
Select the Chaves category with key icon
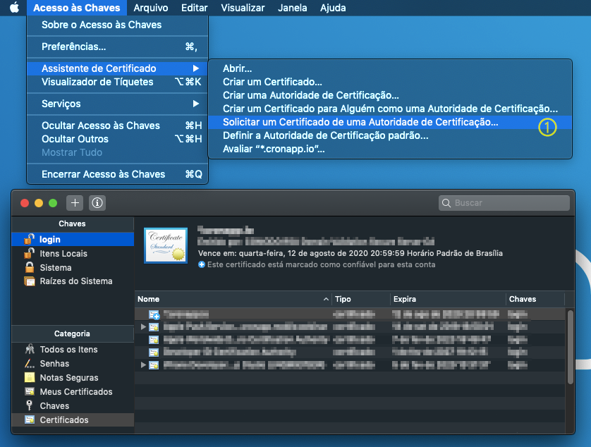point(73,406)
